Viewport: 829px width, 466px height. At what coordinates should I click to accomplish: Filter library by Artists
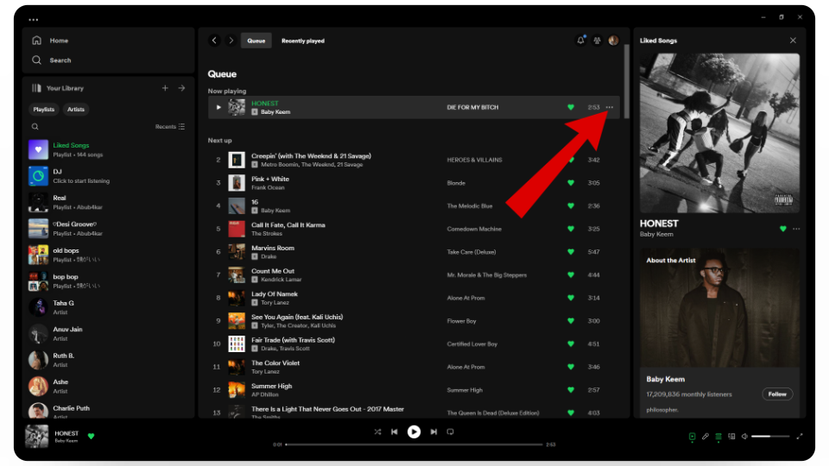tap(76, 110)
